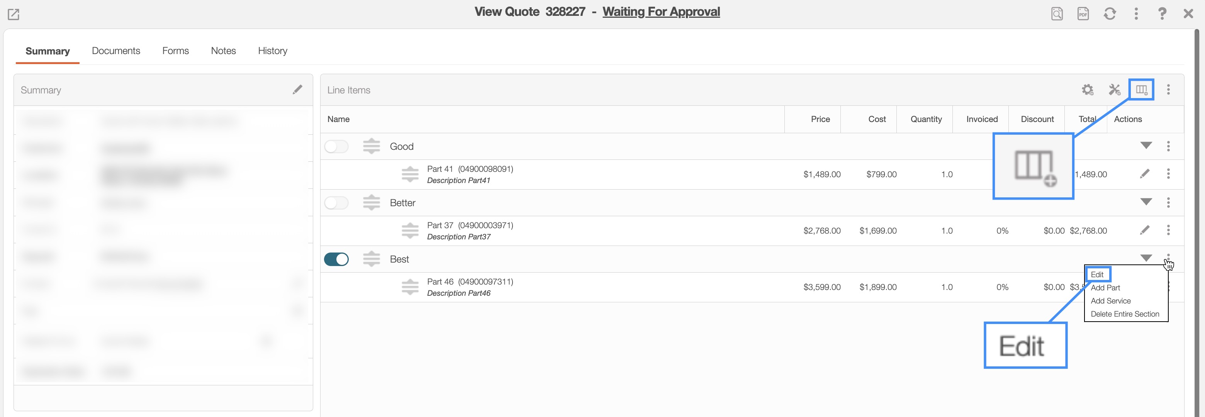Click the Waiting For Approval status link

(661, 12)
